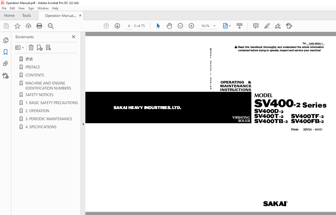
Task: Open the bookmarks options menu
Action: (x=19, y=48)
